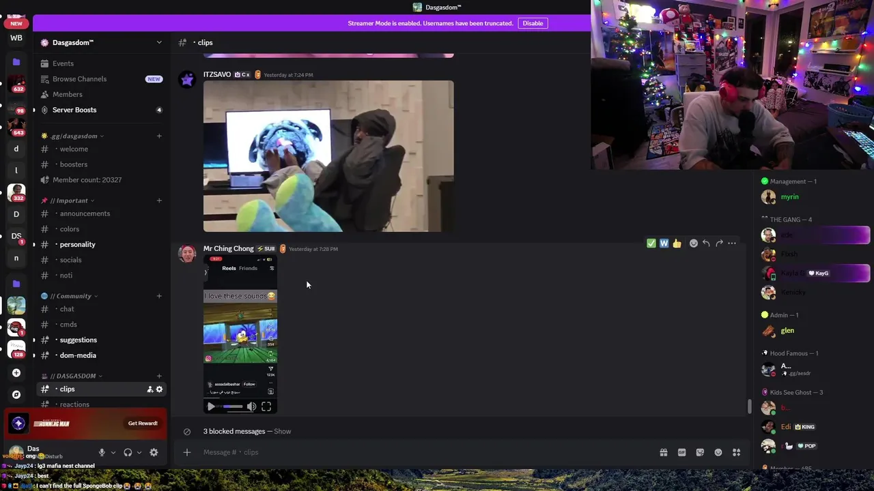Screen dimensions: 874x491
Task: Open the sticker picker
Action: coord(700,452)
